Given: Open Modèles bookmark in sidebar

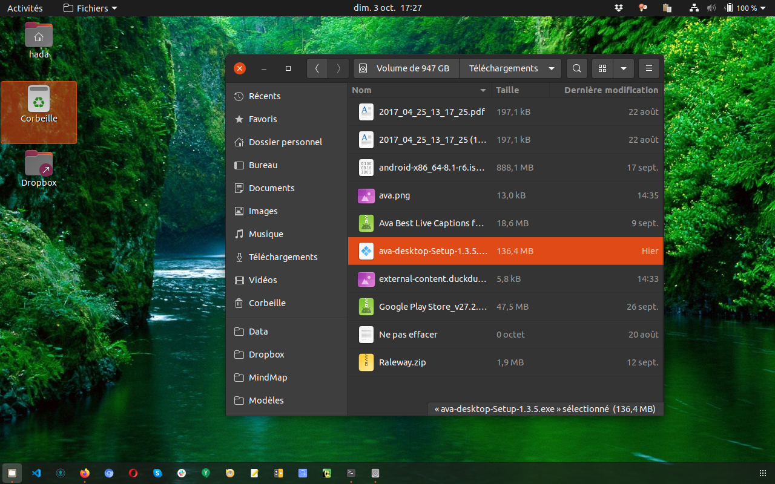Looking at the screenshot, I should [287, 401].
